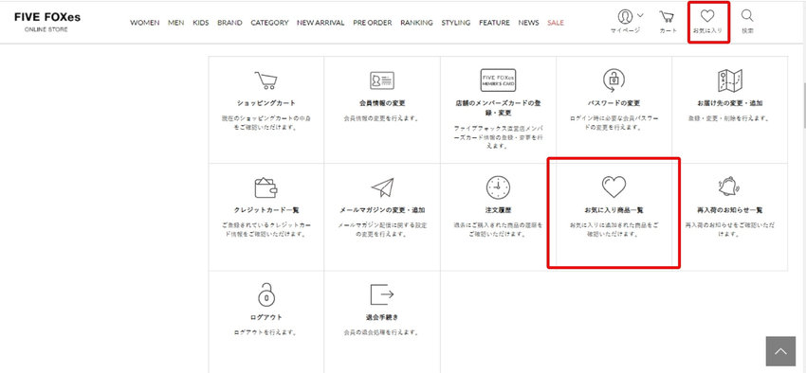Click the 再入荷のお知らせ一覧 title

(729, 210)
